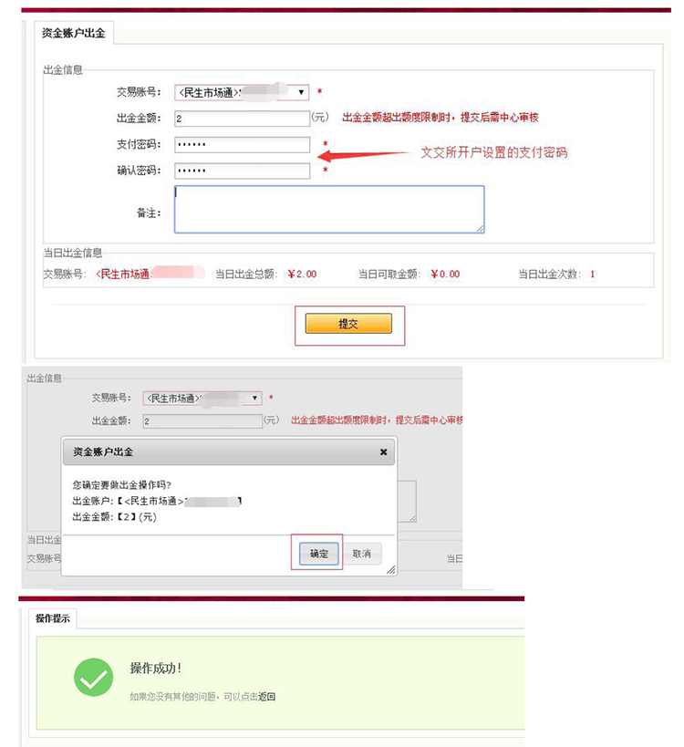Click the 出金金额 input field showing 2
This screenshot has width=684, height=747.
[242, 119]
